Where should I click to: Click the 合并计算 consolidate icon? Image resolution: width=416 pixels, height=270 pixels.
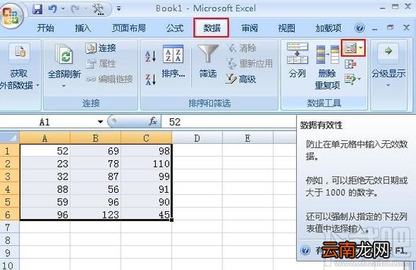coord(350,64)
